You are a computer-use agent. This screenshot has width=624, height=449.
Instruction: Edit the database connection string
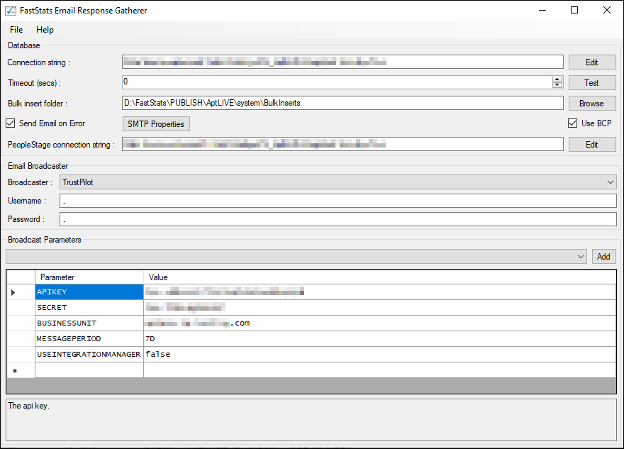592,62
